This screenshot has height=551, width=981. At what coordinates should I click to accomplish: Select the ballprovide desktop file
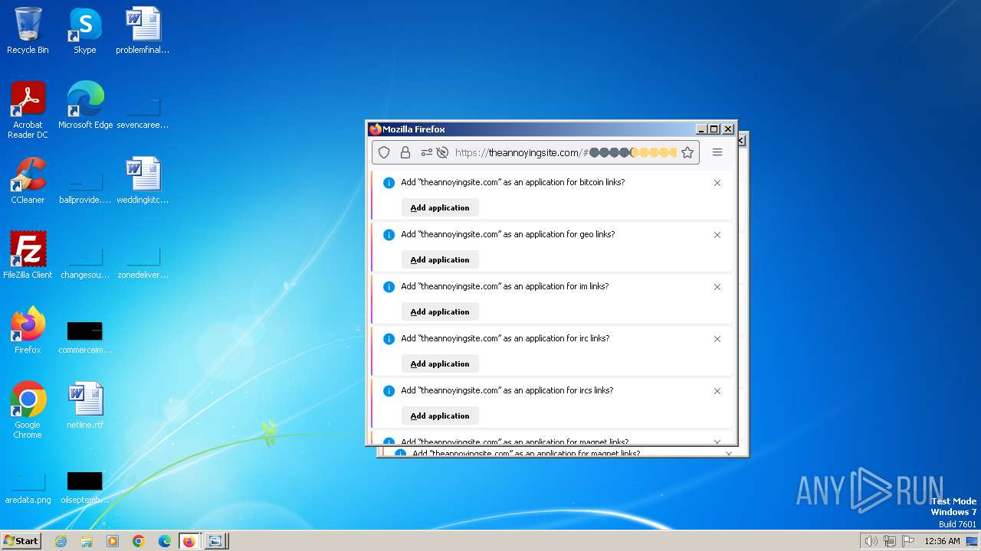85,187
